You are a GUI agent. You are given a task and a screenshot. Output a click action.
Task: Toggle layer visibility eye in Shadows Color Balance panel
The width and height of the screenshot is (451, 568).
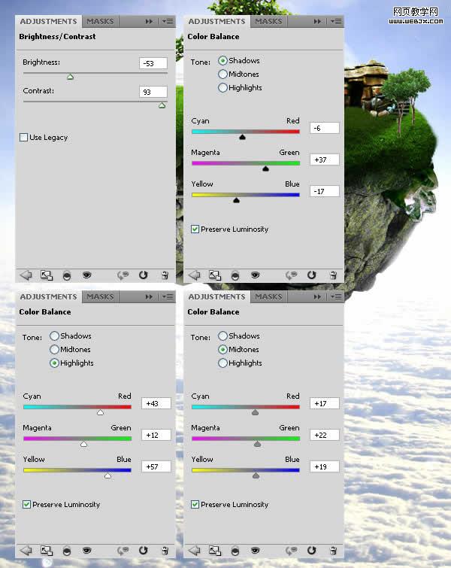255,275
